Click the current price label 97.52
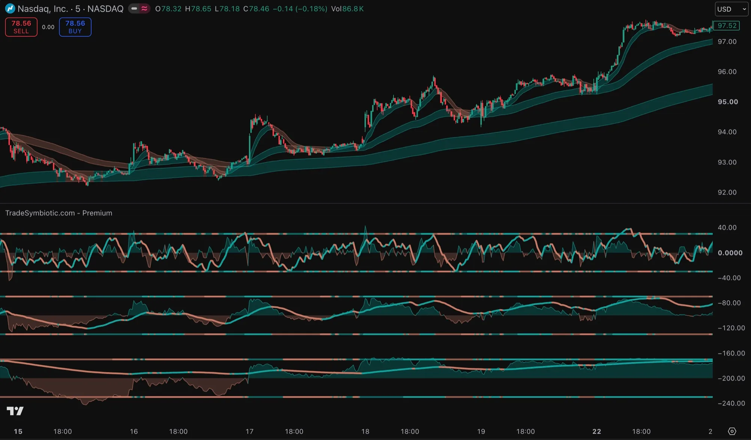Image resolution: width=751 pixels, height=440 pixels. click(727, 26)
